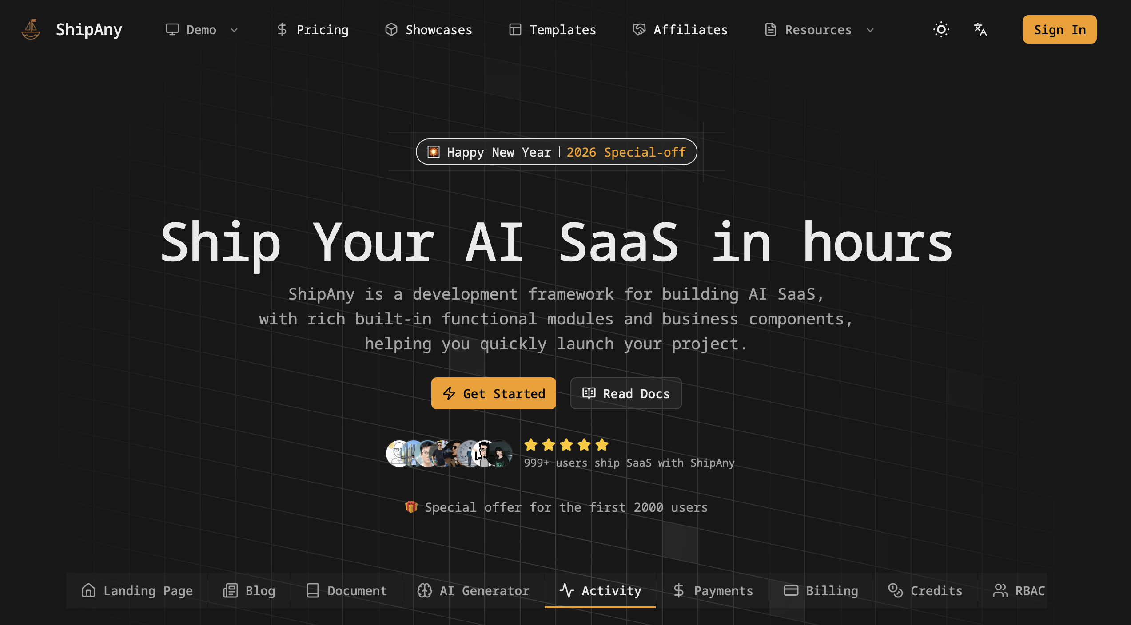Screen dimensions: 1131x625
Task: Click the user avatars group thumbnail
Action: tap(449, 454)
